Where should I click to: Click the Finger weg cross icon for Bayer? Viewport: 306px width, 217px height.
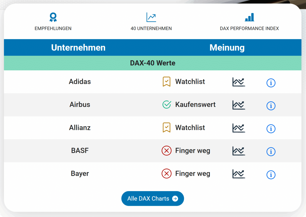(167, 174)
